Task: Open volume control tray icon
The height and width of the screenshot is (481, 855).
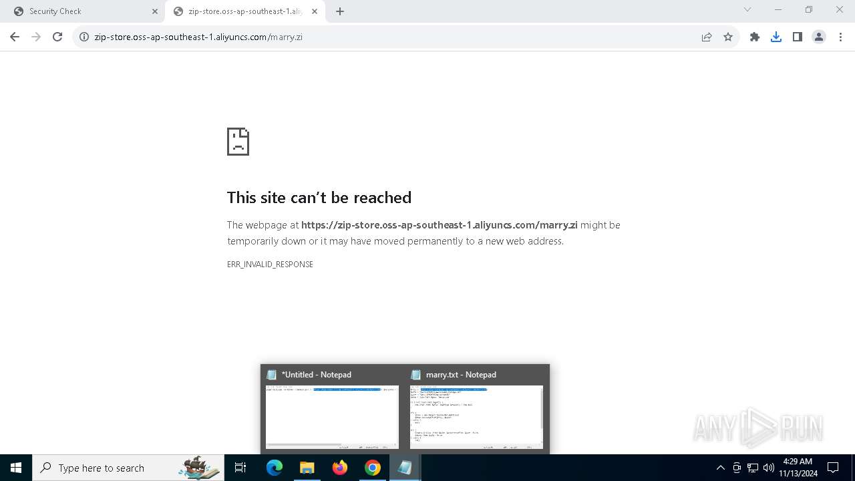Action: pyautogui.click(x=769, y=468)
